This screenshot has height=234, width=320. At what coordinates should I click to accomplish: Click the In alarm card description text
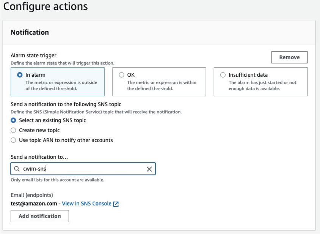61,85
